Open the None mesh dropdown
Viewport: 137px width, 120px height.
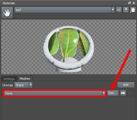click(54, 93)
